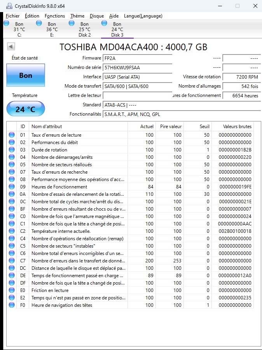This screenshot has width=262, height=350.
Task: Click the serial number field 57H6KWU9FSAA
Action: [137, 68]
